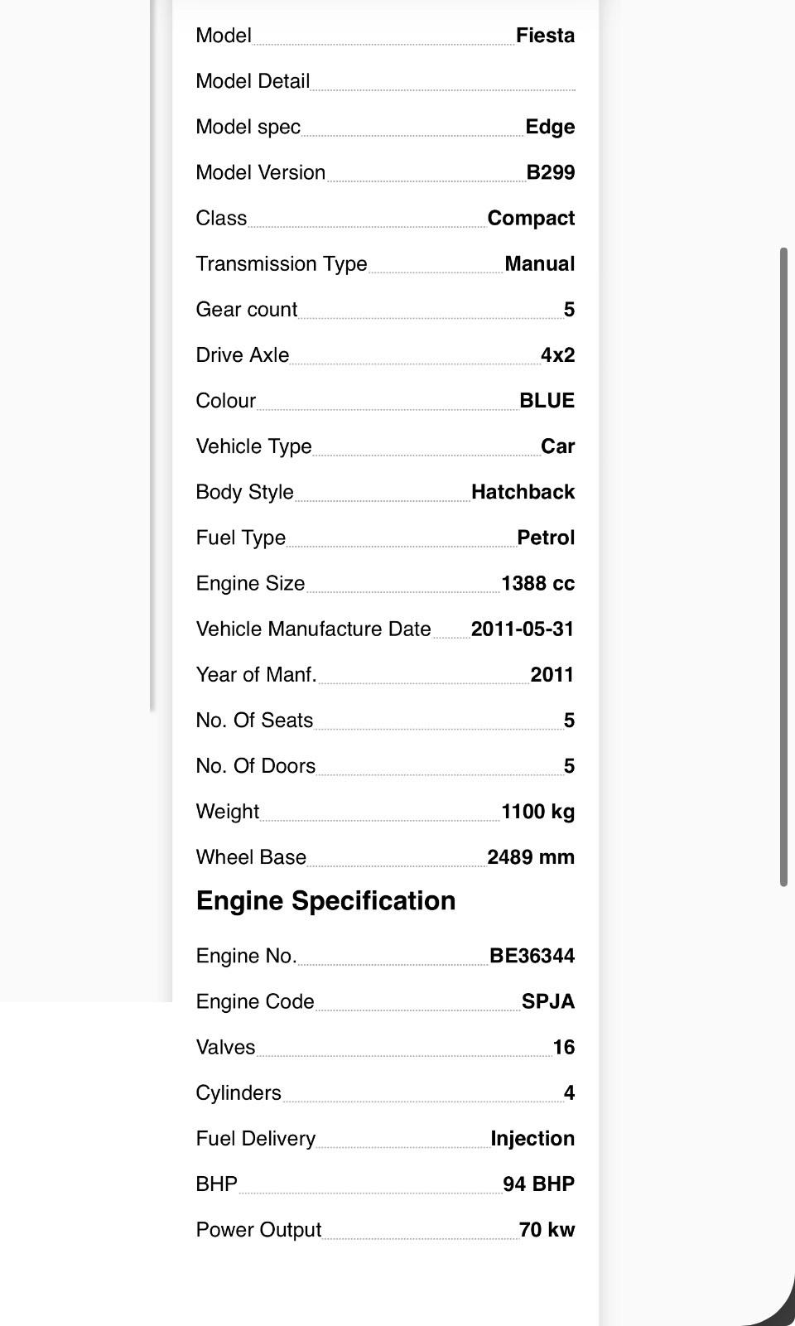Screen dimensions: 795x1326
Task: Select the Model spec Edge value
Action: pyautogui.click(x=550, y=127)
